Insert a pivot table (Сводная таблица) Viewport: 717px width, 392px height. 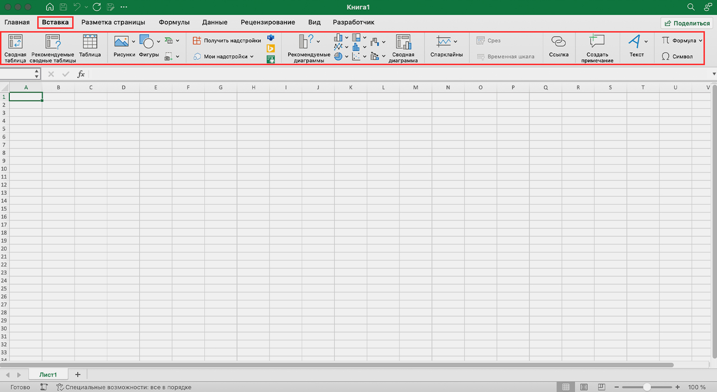click(15, 48)
